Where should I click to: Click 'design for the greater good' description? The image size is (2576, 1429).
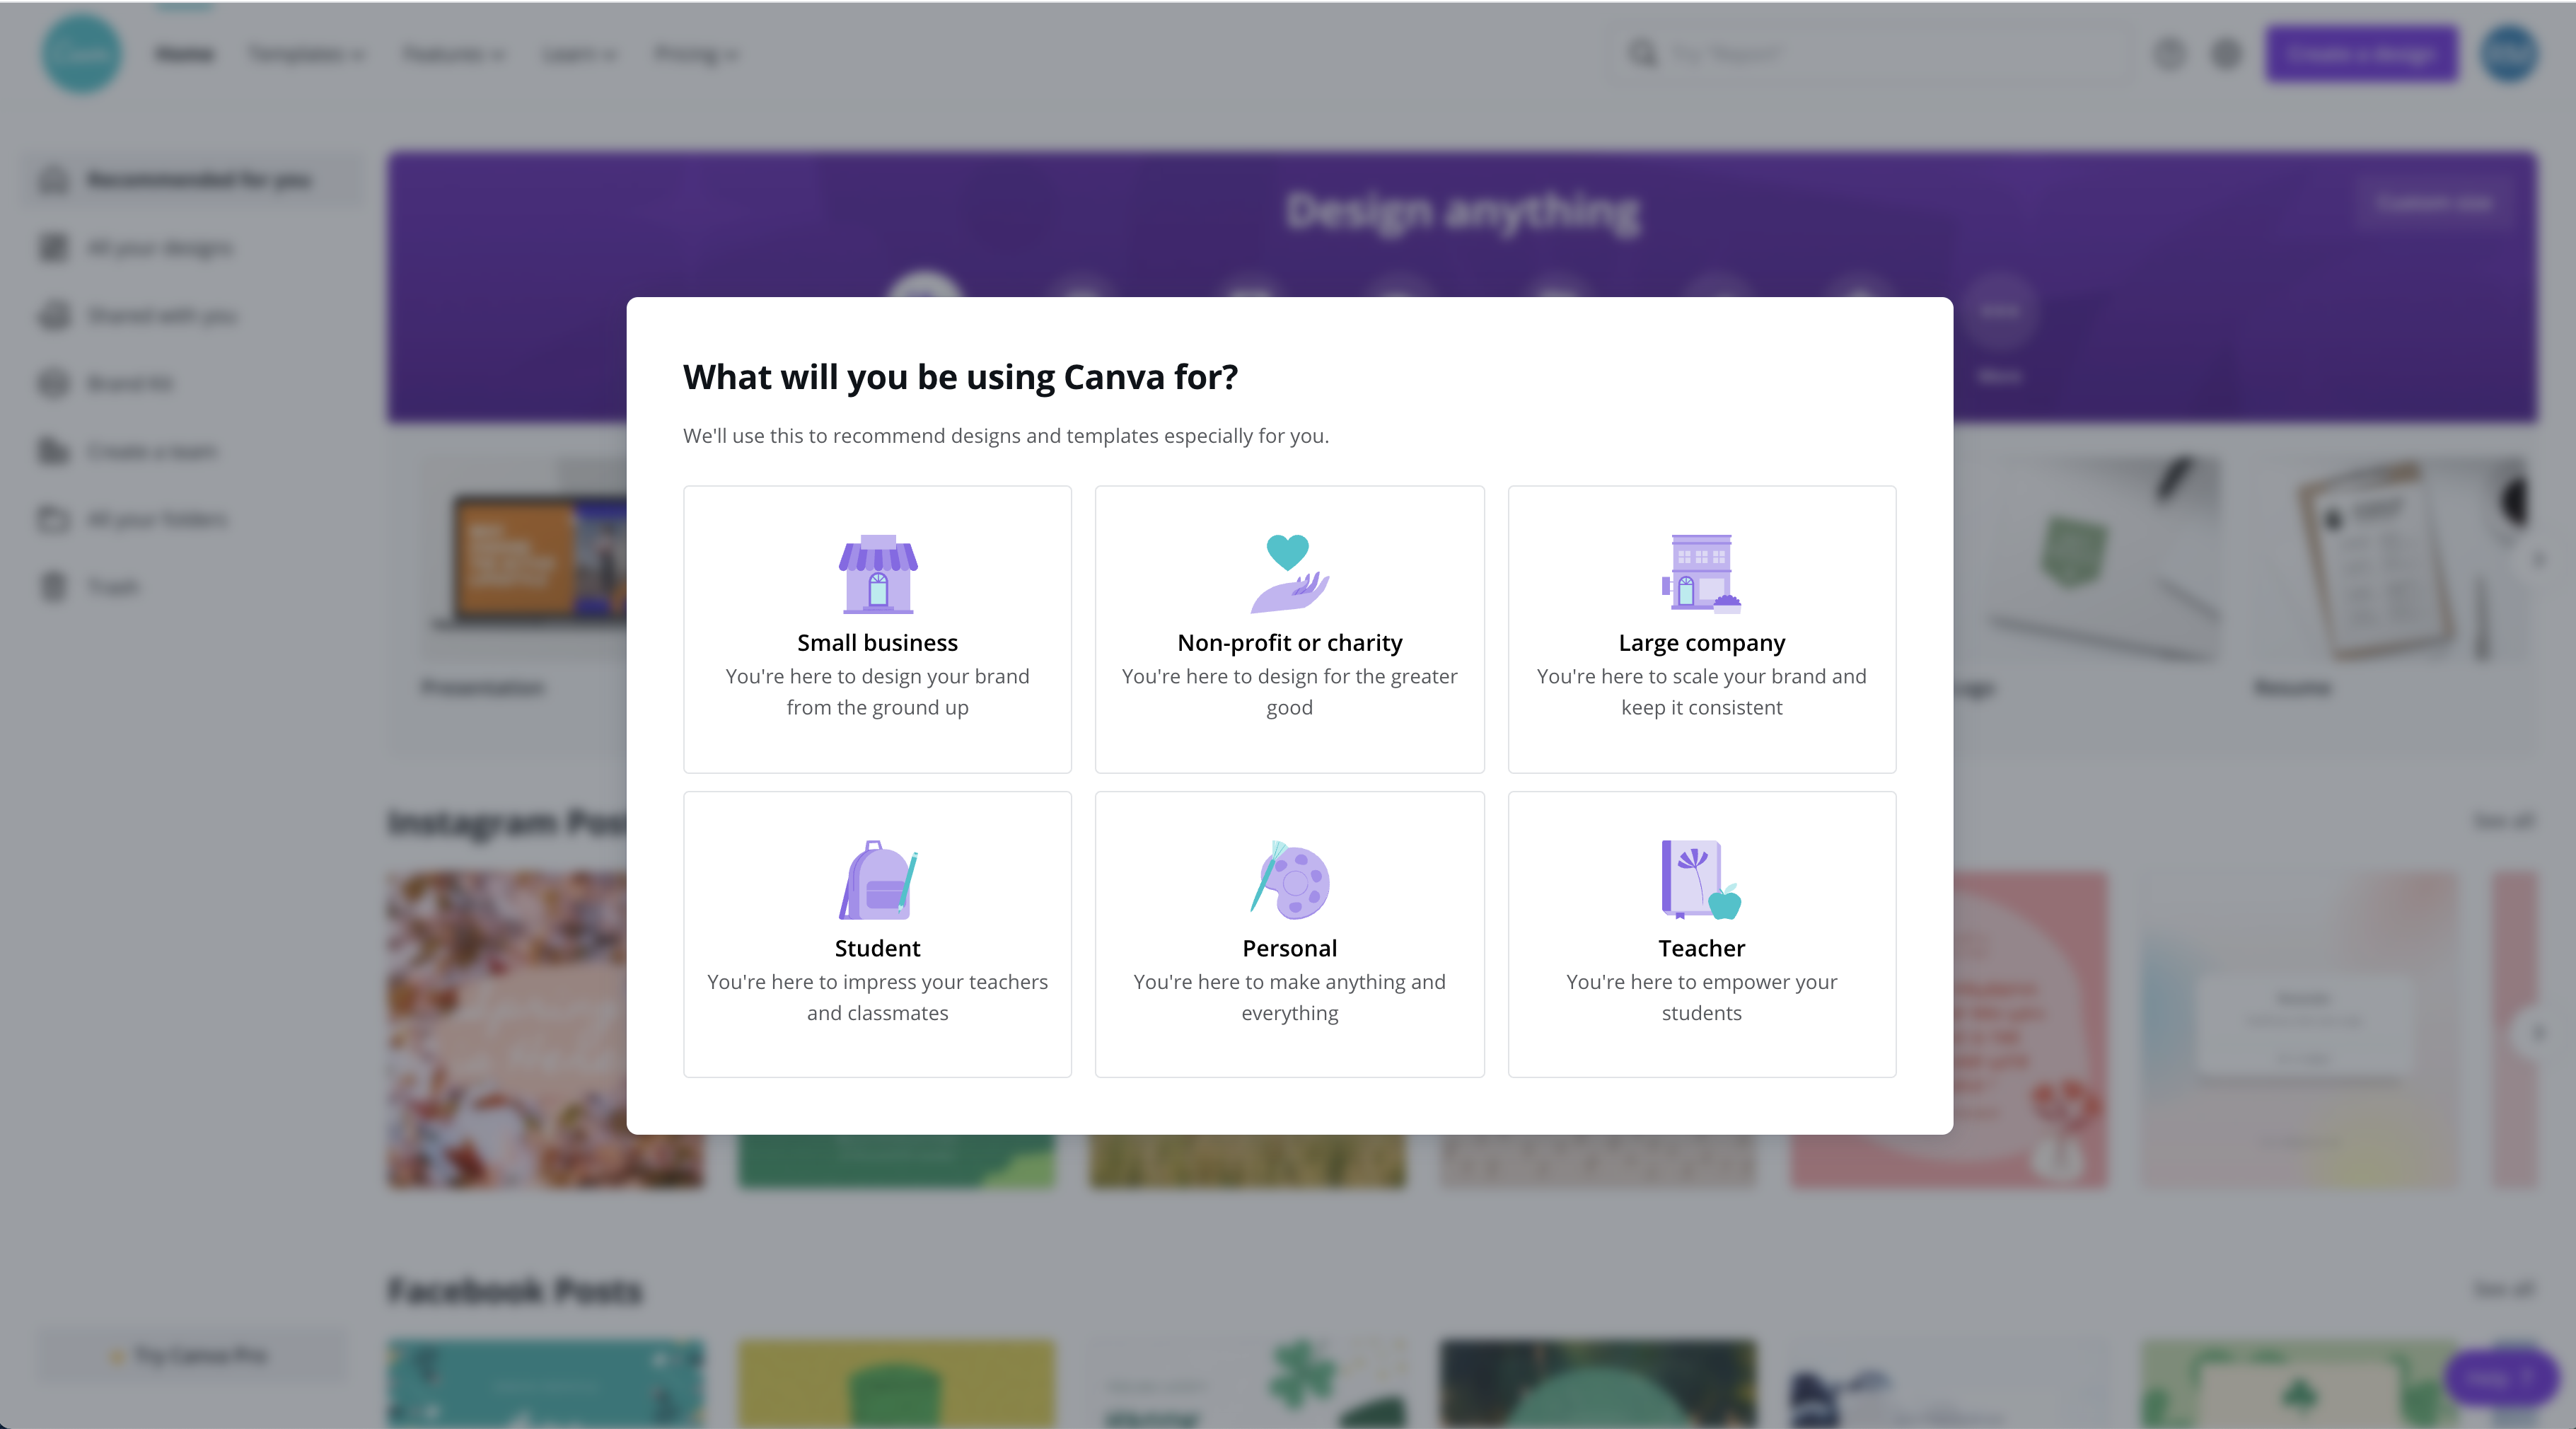[1289, 691]
